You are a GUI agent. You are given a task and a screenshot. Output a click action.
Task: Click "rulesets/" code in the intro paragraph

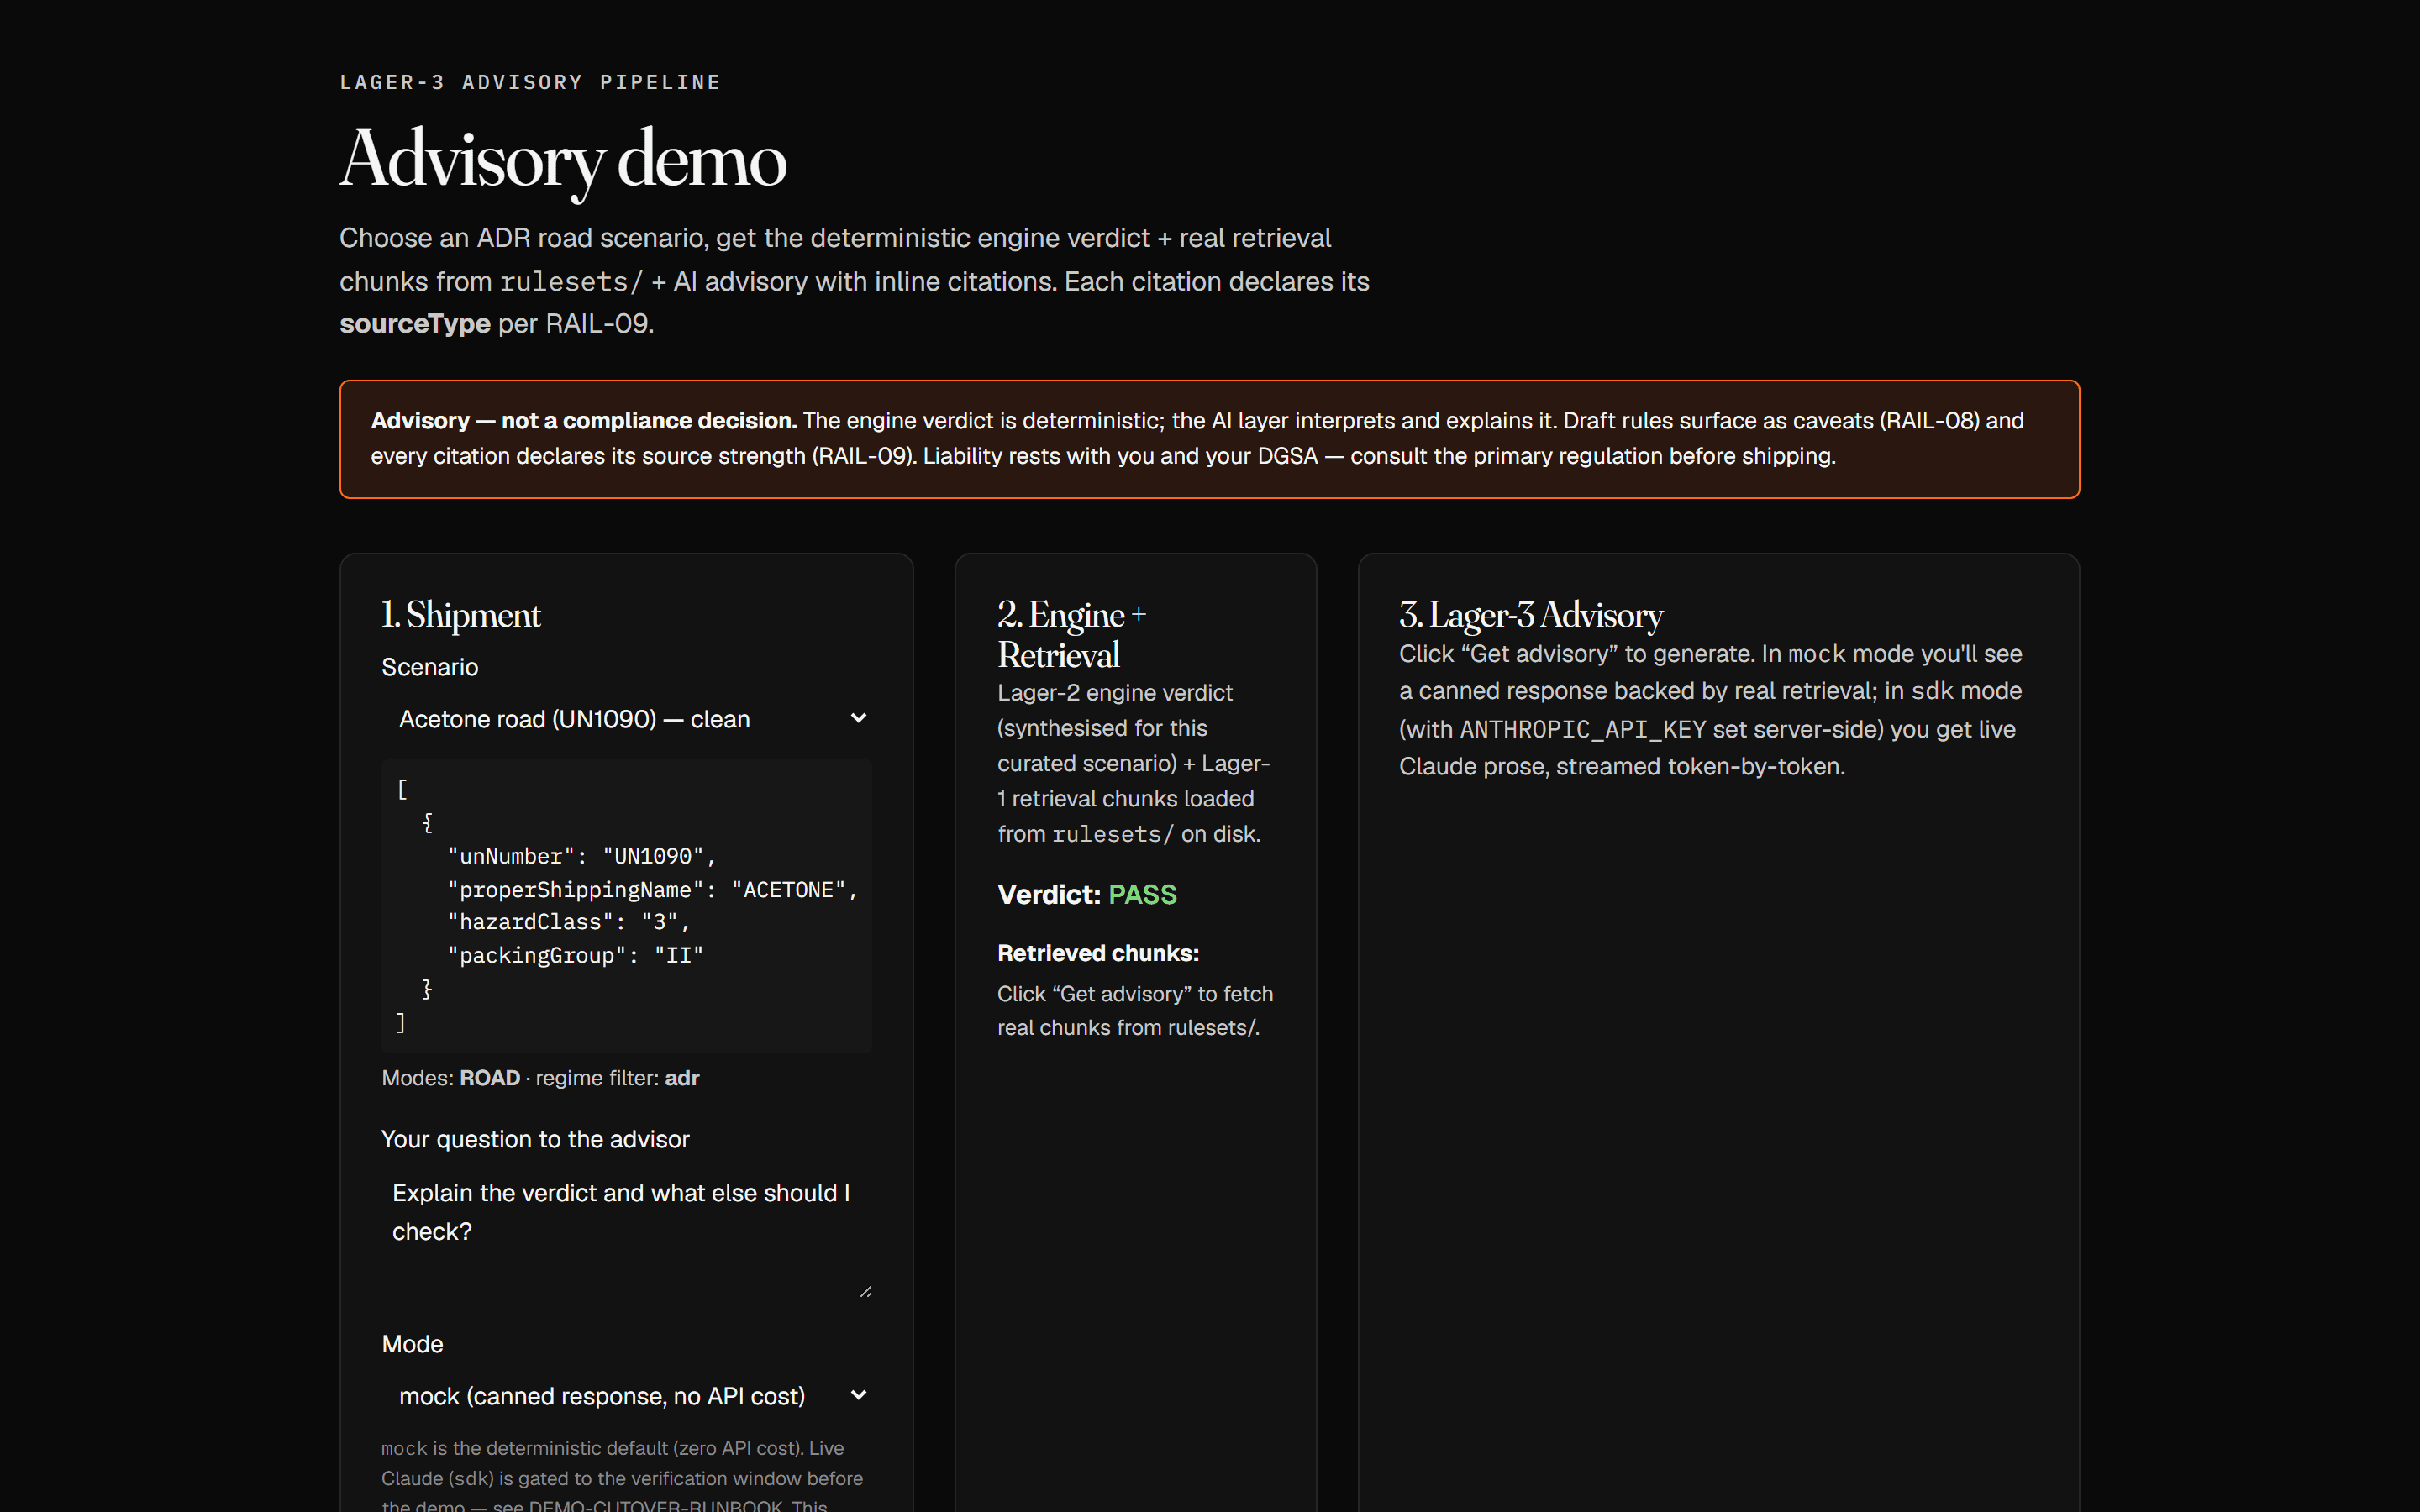570,282
